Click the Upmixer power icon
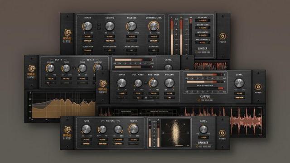Screen dimensions: 290x163 coord(222,133)
